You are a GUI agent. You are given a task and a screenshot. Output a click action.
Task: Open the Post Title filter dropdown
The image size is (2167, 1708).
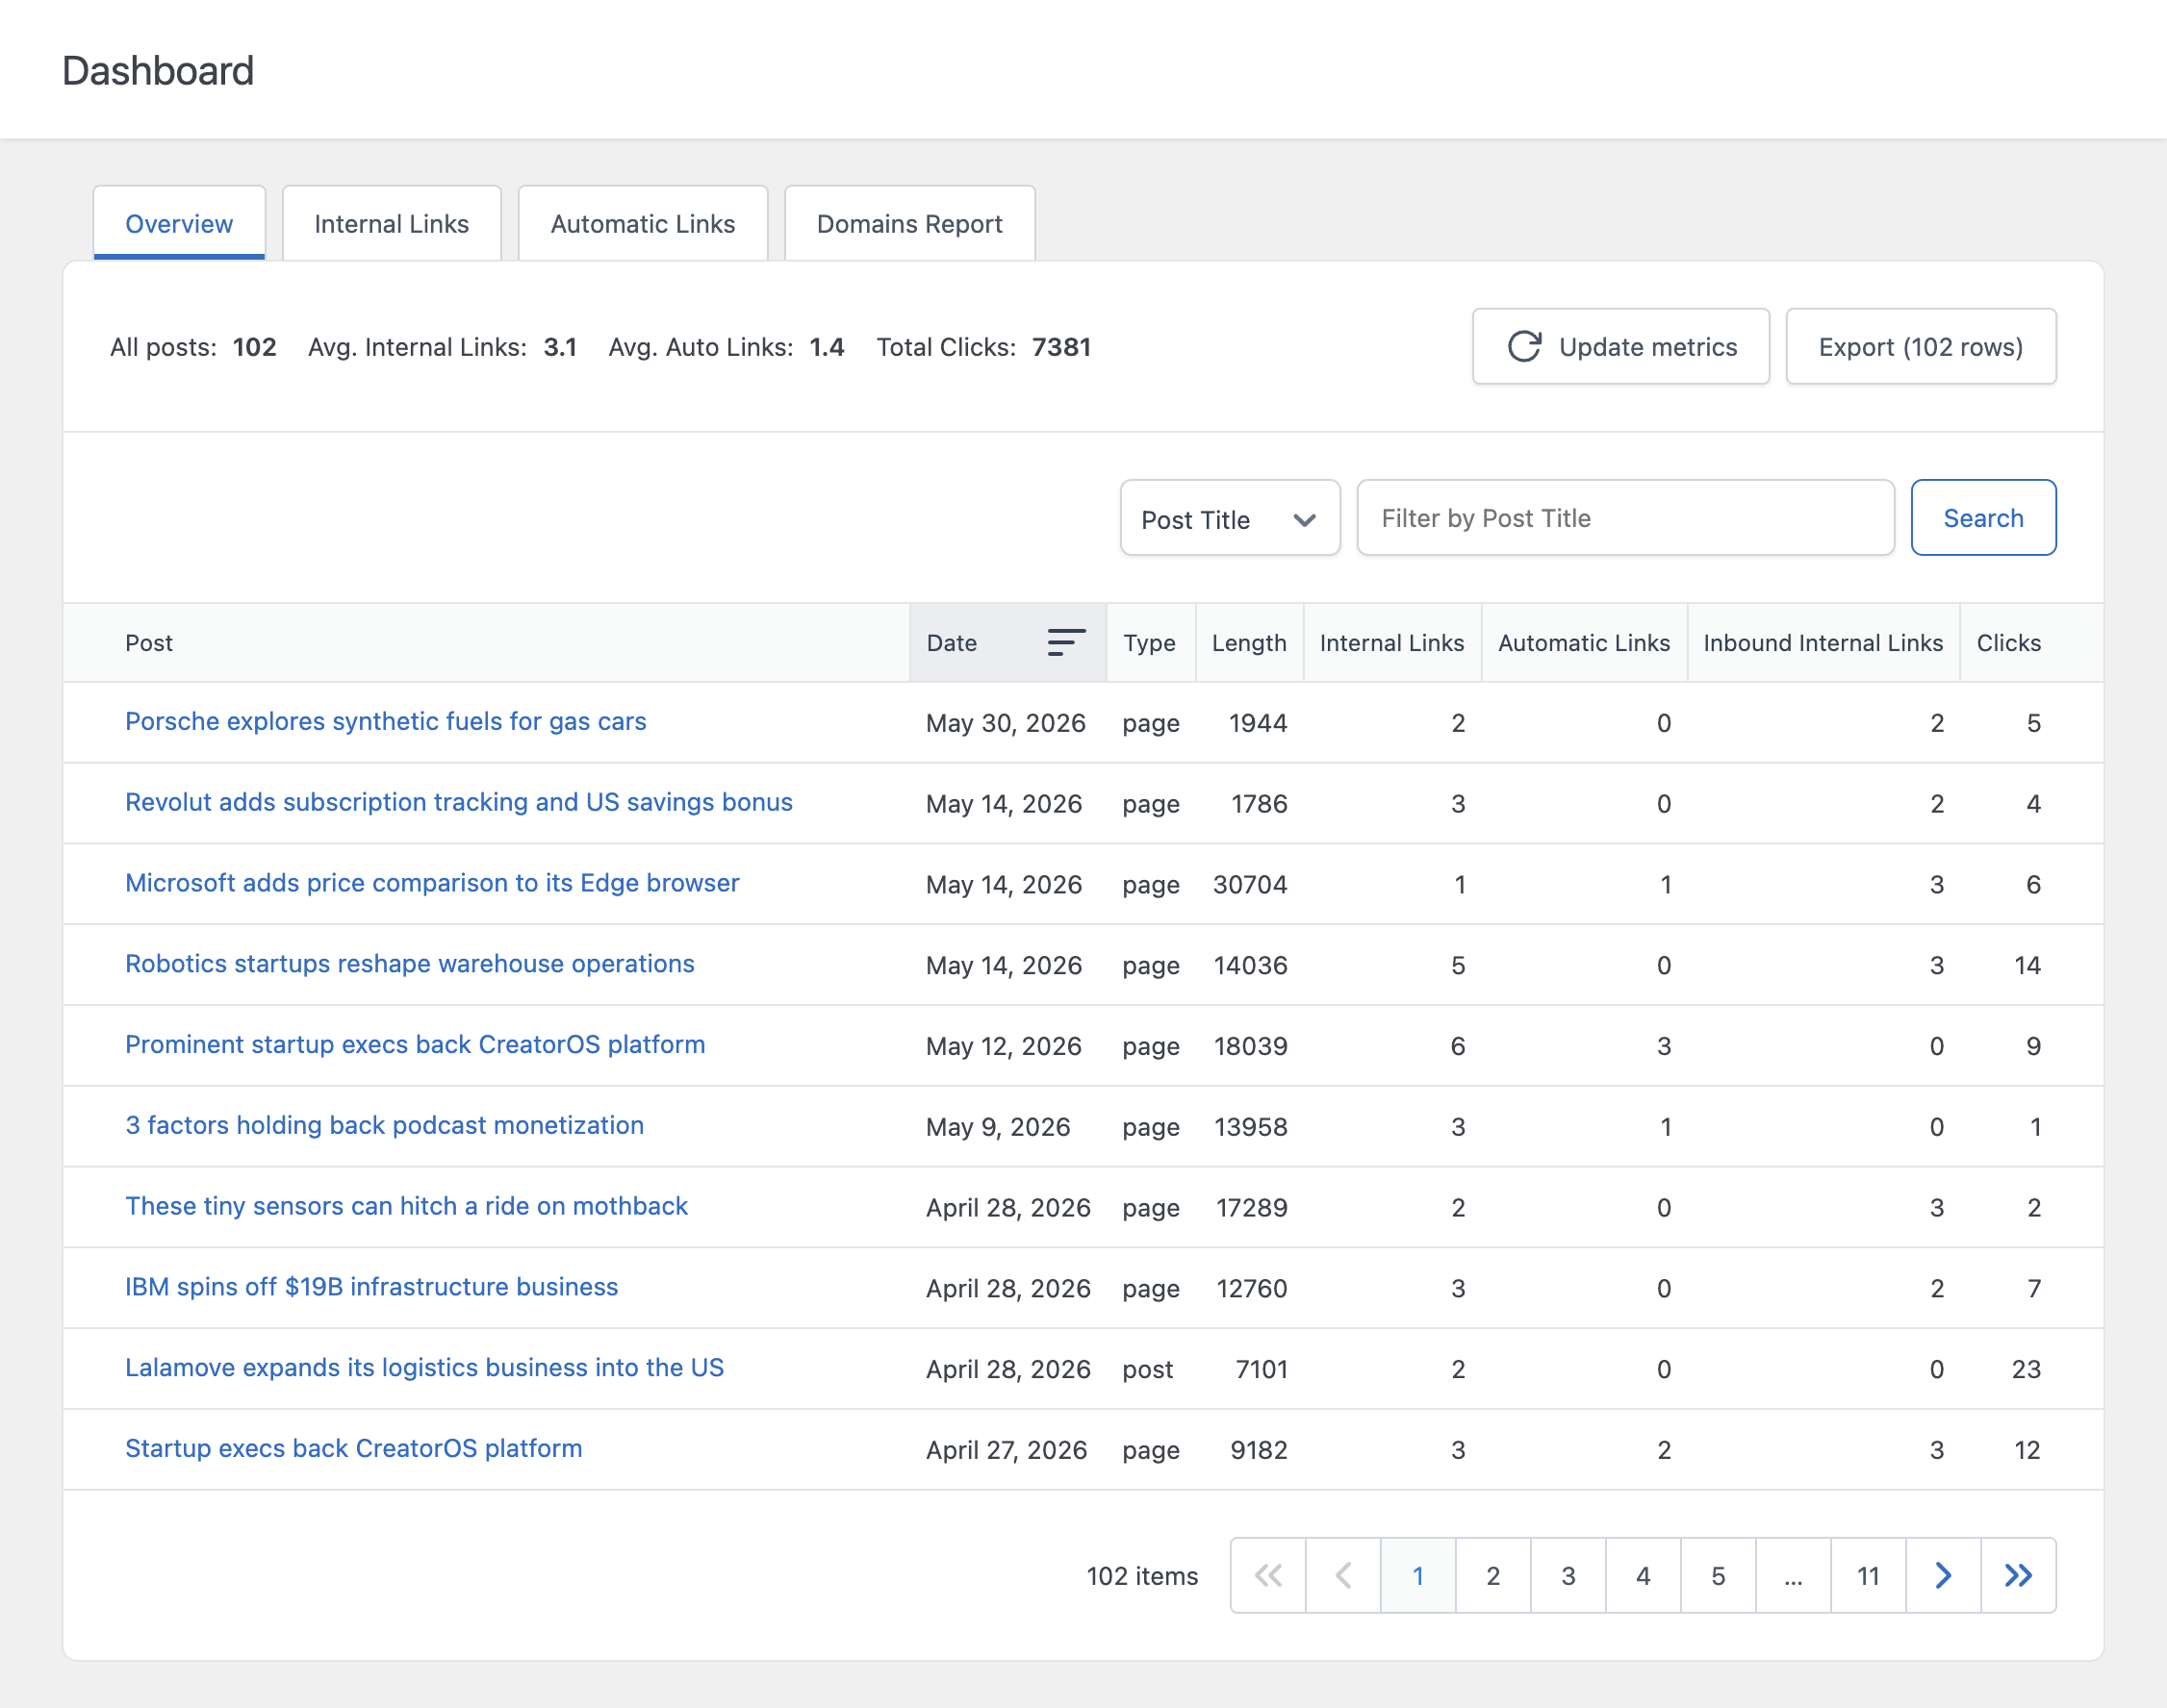[1230, 518]
